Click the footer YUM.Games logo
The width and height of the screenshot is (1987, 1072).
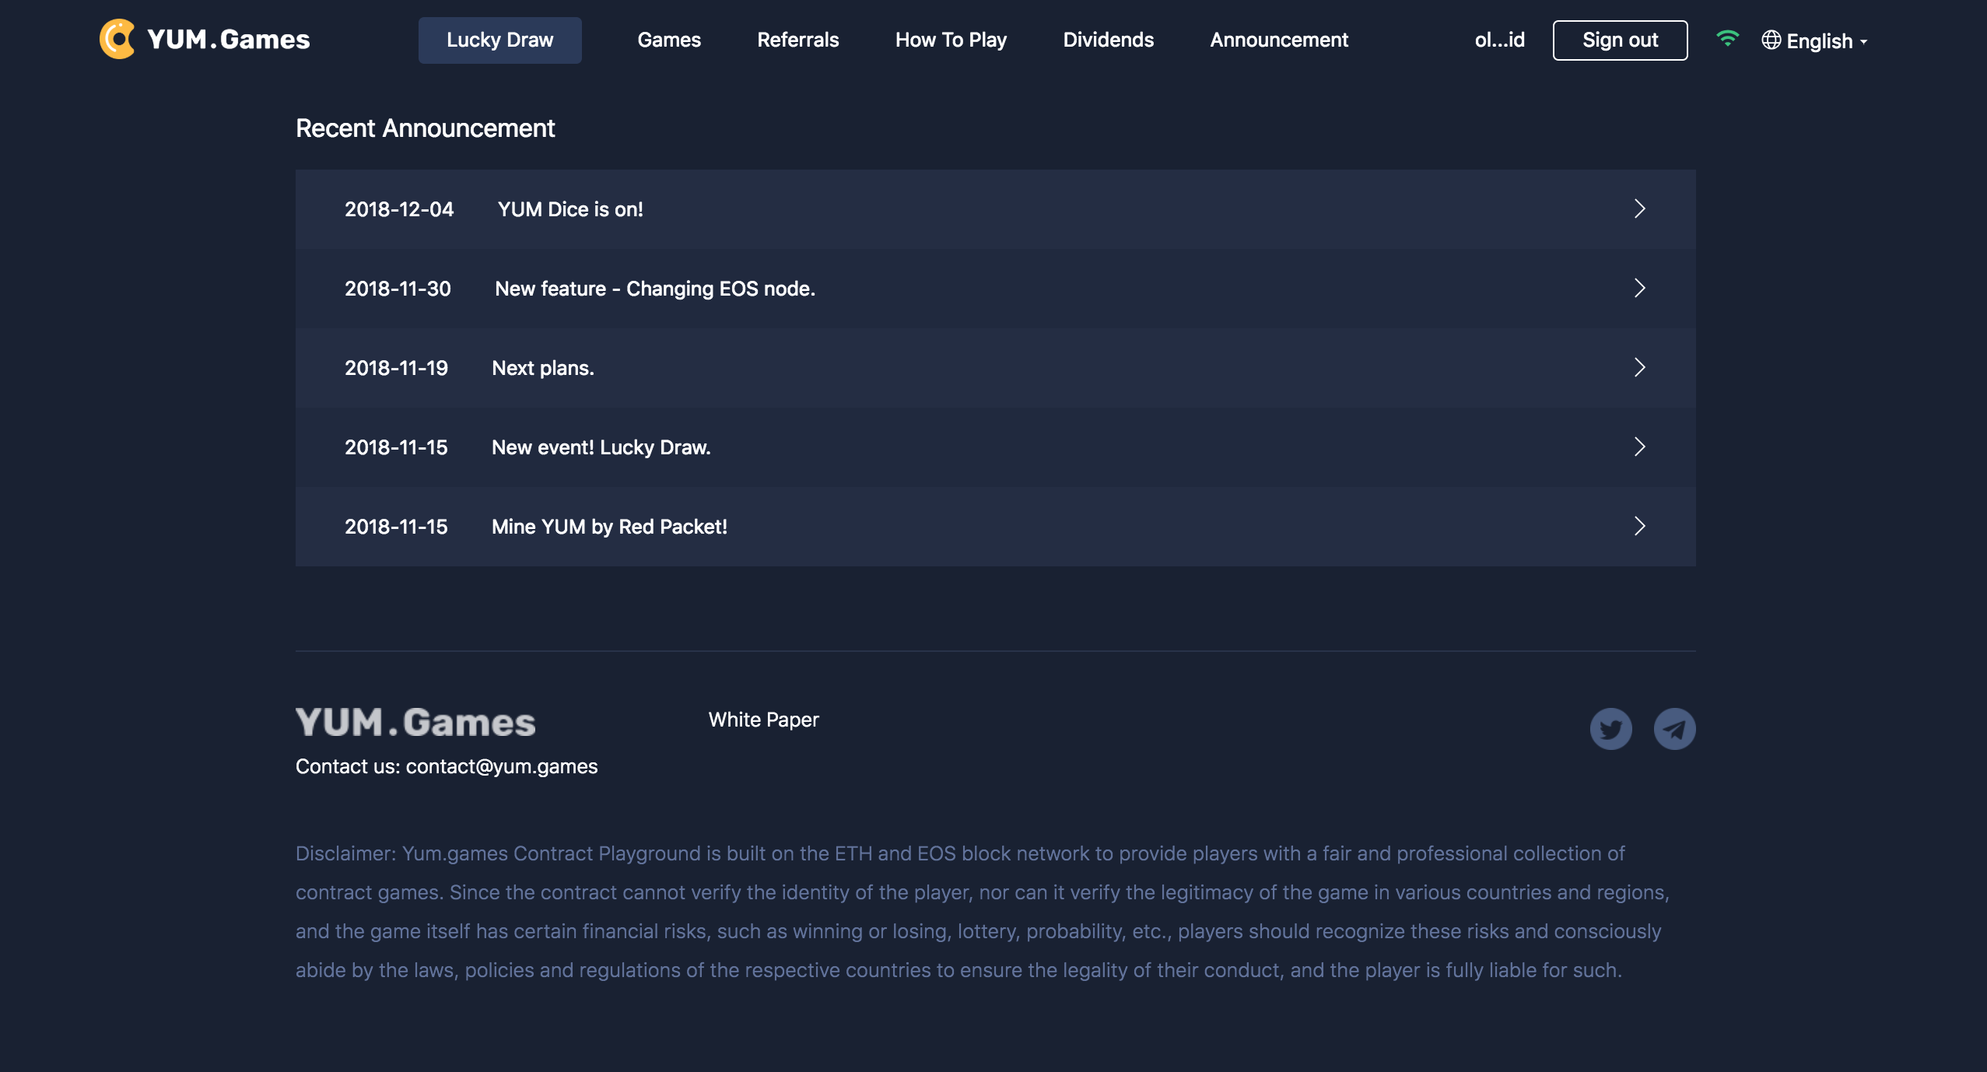(x=415, y=722)
